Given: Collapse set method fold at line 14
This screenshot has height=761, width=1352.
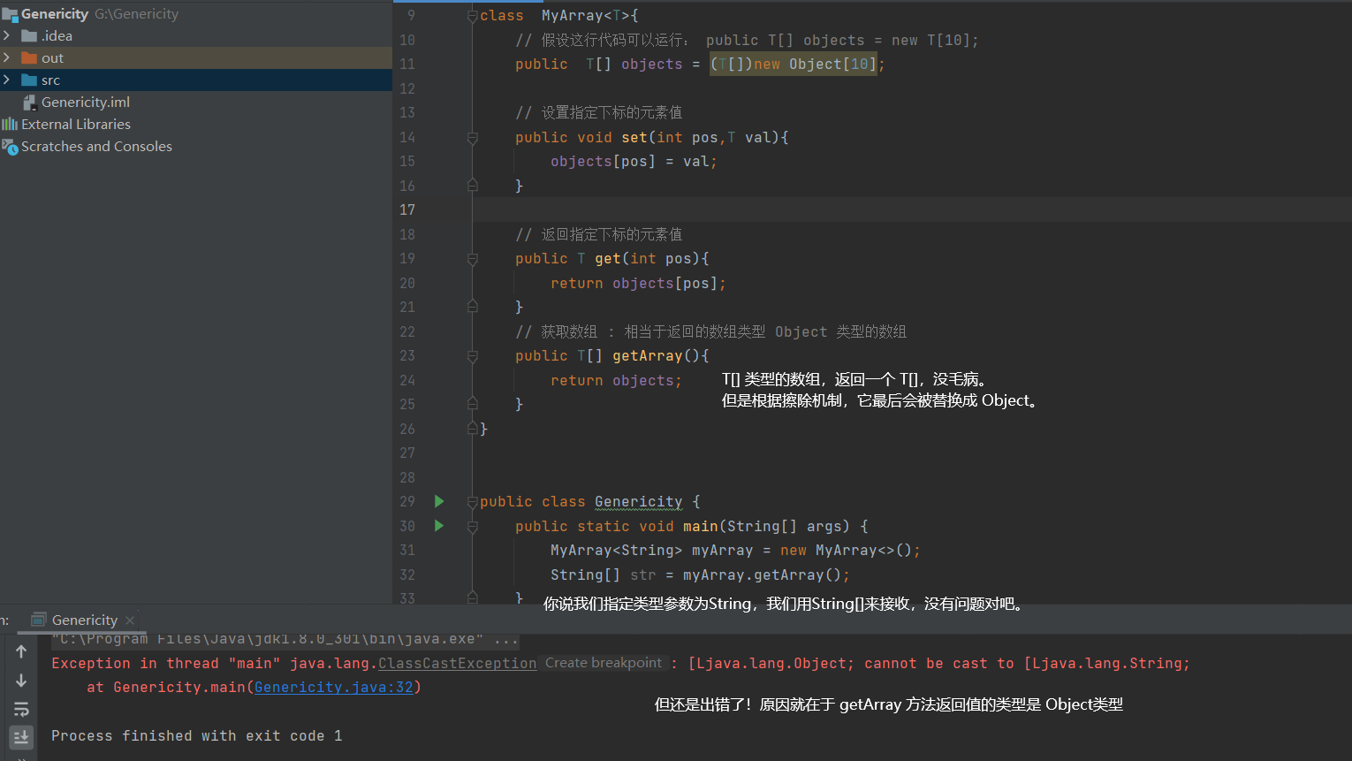Looking at the screenshot, I should click(x=473, y=138).
